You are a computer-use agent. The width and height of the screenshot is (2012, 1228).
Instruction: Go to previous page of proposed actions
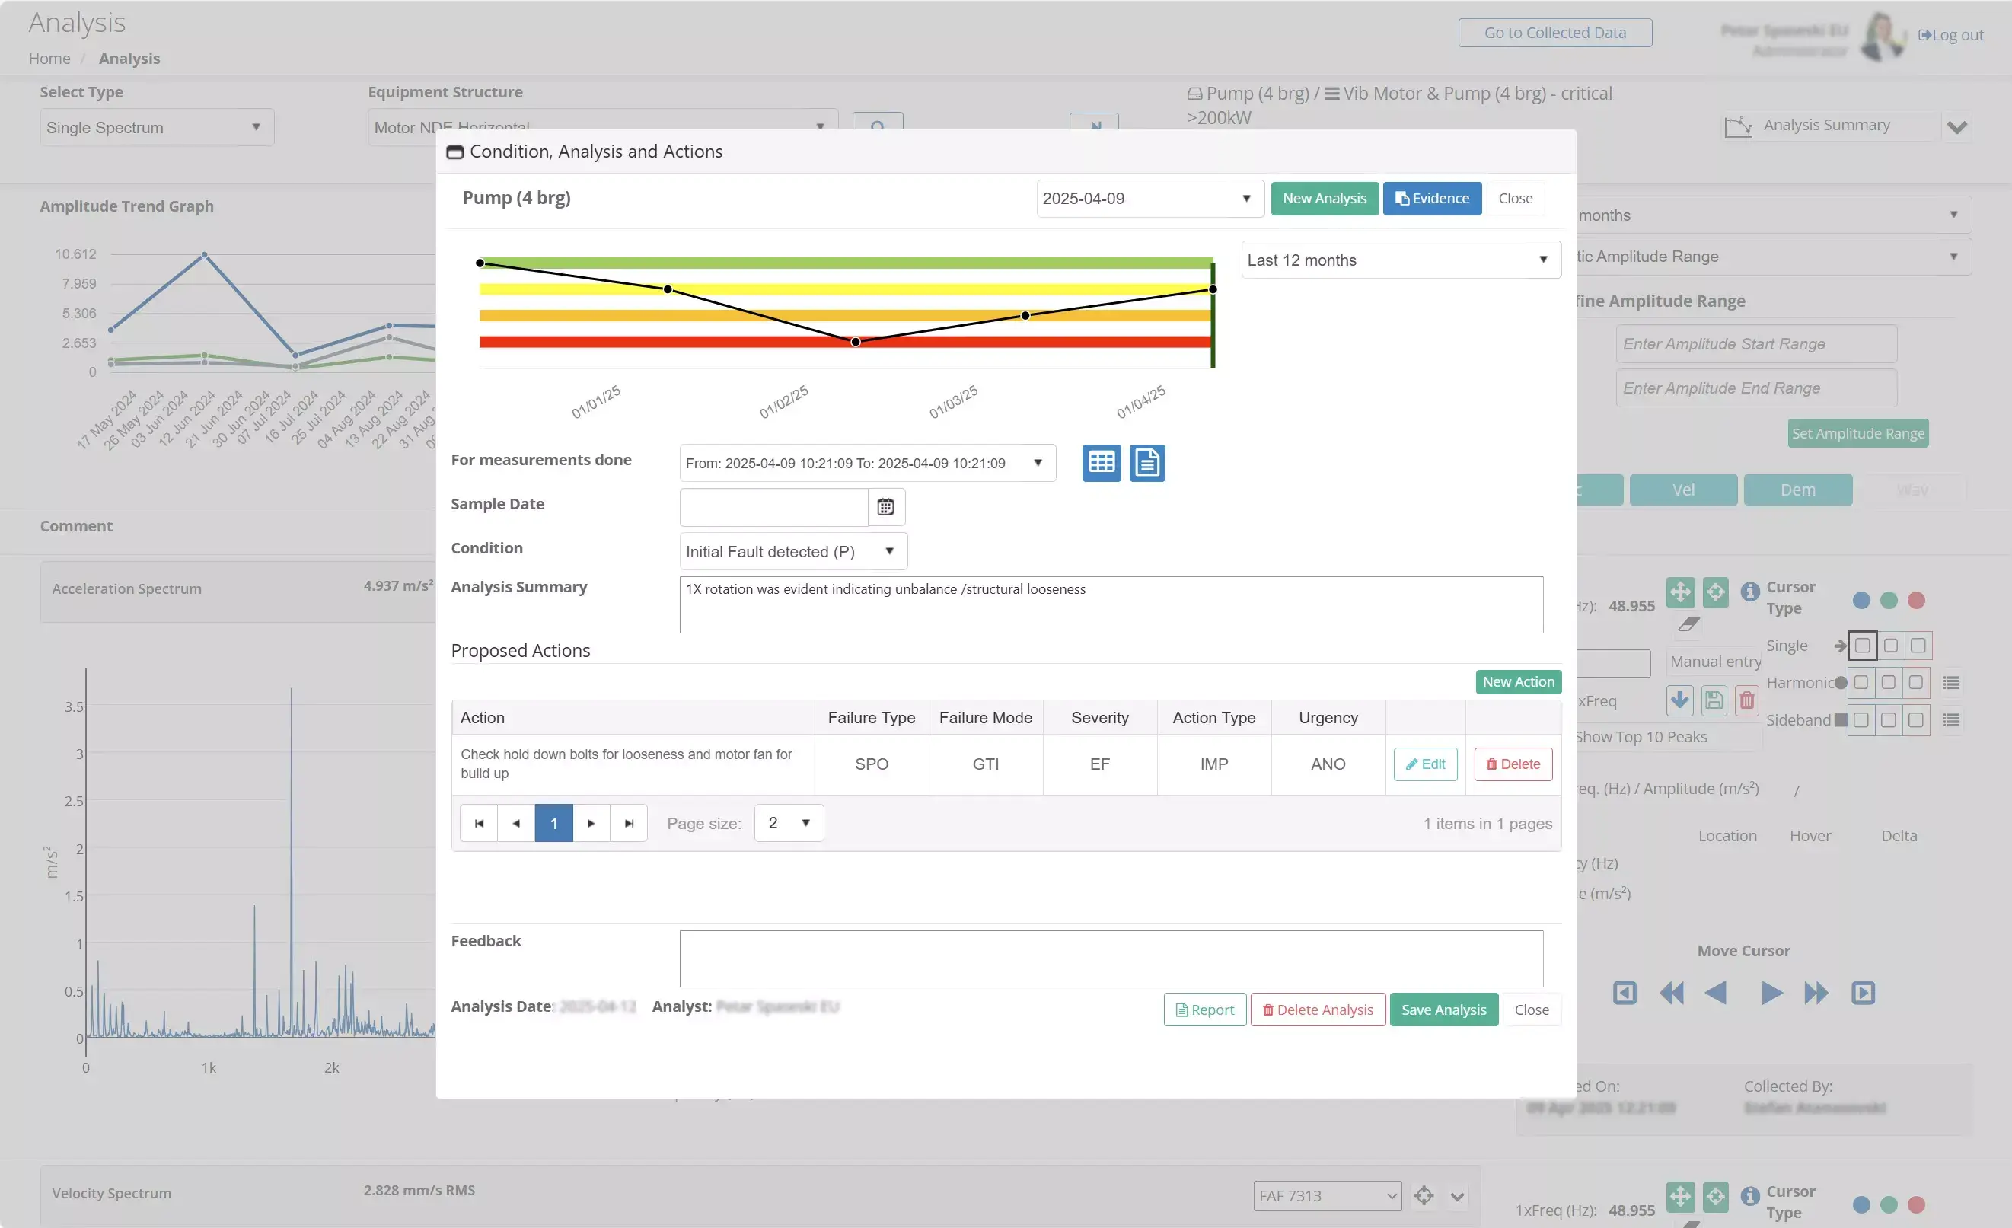click(x=516, y=823)
